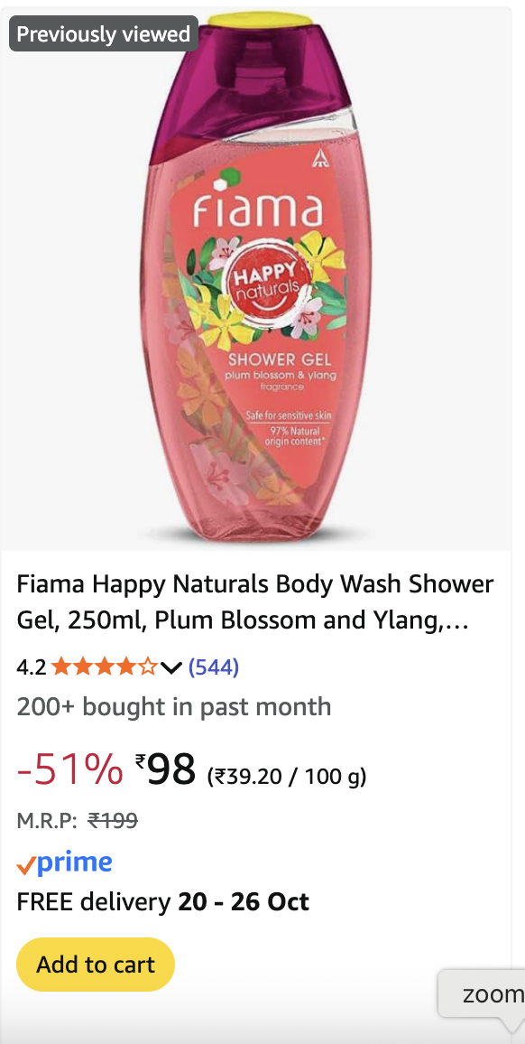Click the ₹98 price
This screenshot has width=525, height=1044.
pos(165,769)
